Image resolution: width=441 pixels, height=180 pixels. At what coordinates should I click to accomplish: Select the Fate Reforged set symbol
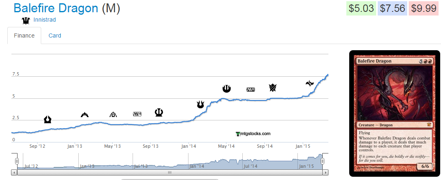[x=310, y=83]
